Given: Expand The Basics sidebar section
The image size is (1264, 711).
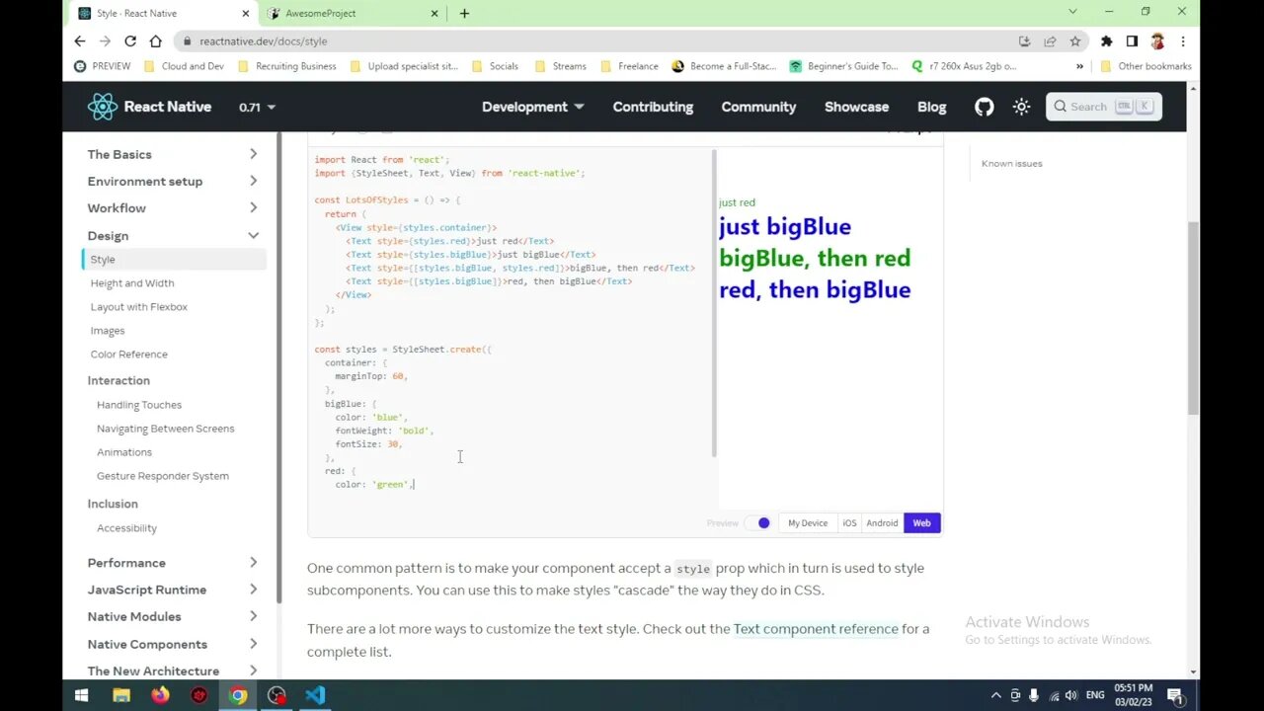Looking at the screenshot, I should pyautogui.click(x=174, y=154).
